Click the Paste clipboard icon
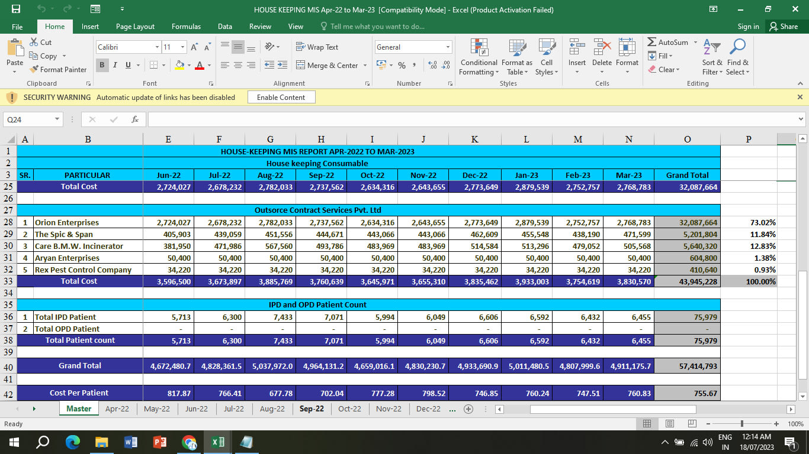 pos(15,47)
